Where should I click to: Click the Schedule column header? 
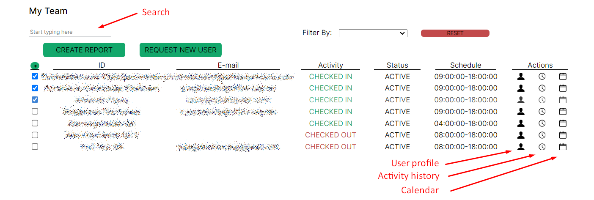pos(465,65)
